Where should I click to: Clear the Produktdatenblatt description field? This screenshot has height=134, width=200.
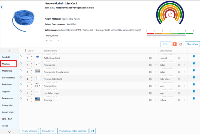(x=150, y=79)
